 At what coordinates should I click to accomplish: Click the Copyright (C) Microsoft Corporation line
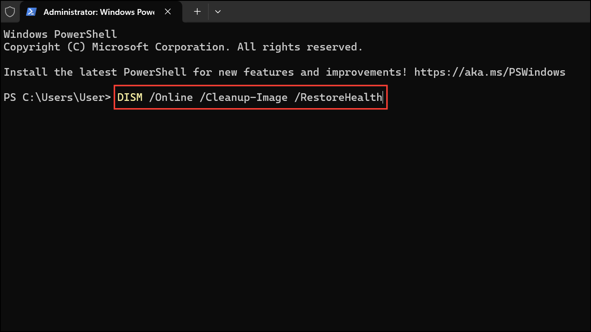183,47
